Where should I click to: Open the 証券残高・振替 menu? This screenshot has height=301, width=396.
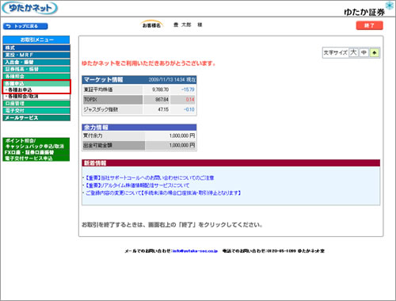[x=36, y=69]
